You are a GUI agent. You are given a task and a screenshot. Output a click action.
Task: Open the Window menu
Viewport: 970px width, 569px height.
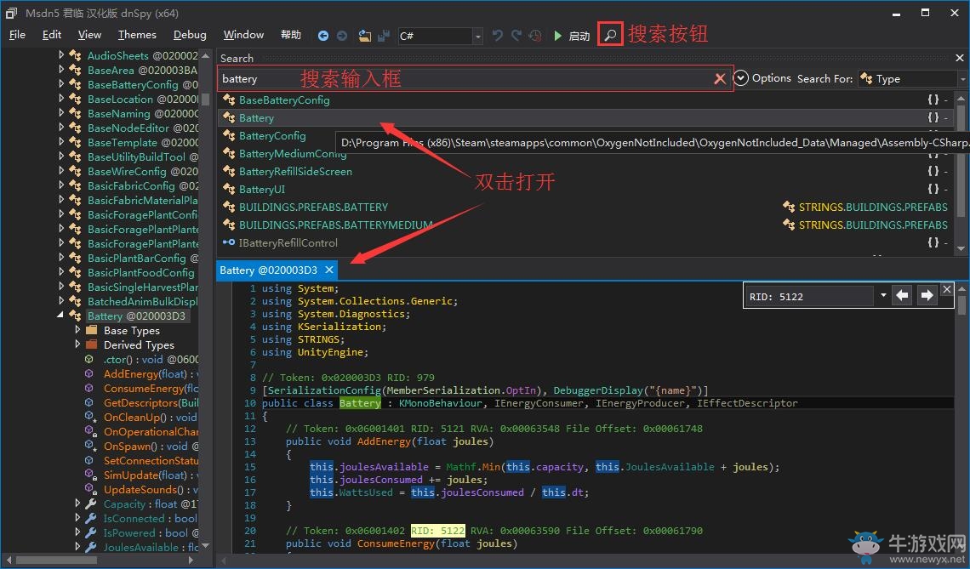tap(243, 35)
